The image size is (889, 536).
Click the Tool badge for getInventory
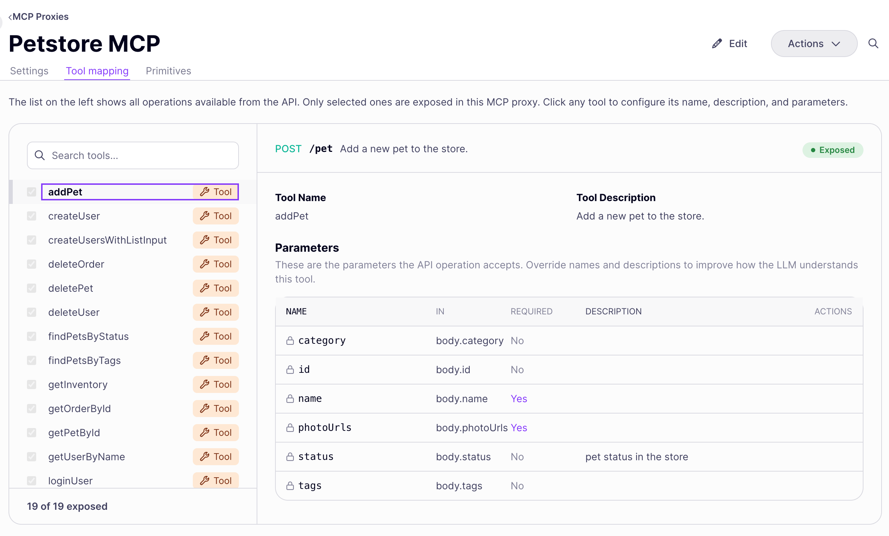[x=216, y=384]
